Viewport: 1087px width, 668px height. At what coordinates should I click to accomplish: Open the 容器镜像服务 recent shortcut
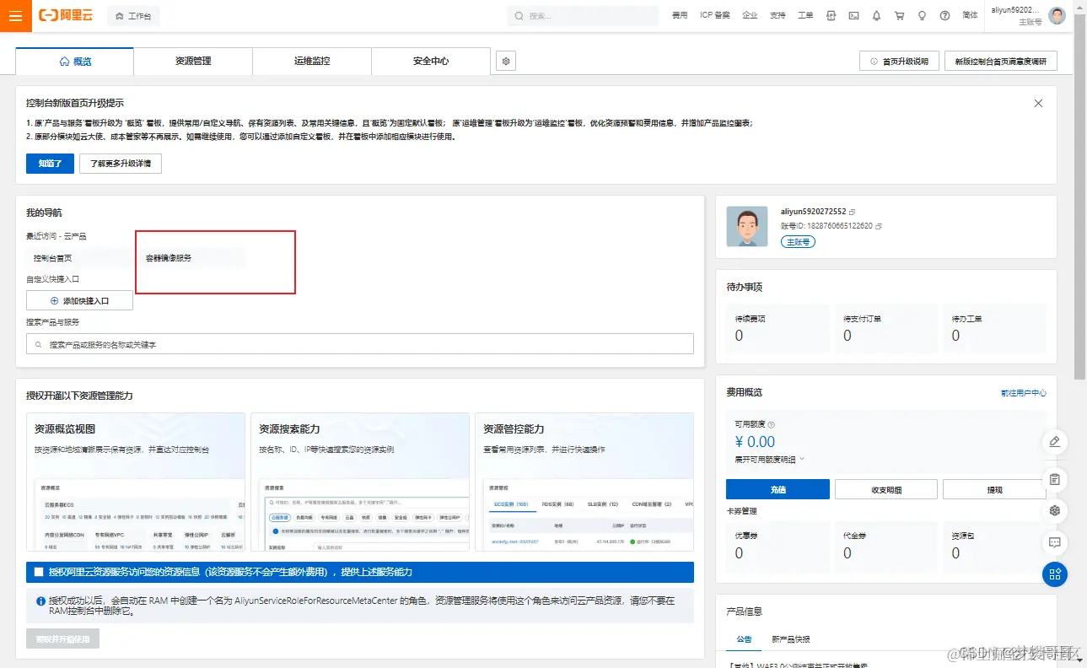191,257
